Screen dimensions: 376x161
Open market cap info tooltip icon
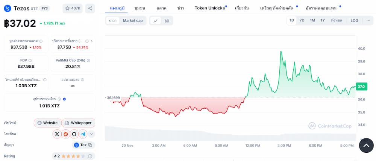(41, 41)
